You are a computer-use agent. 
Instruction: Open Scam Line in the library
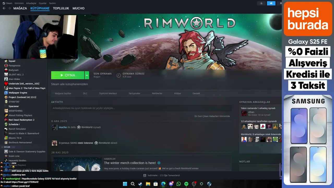pyautogui.click(x=14, y=156)
